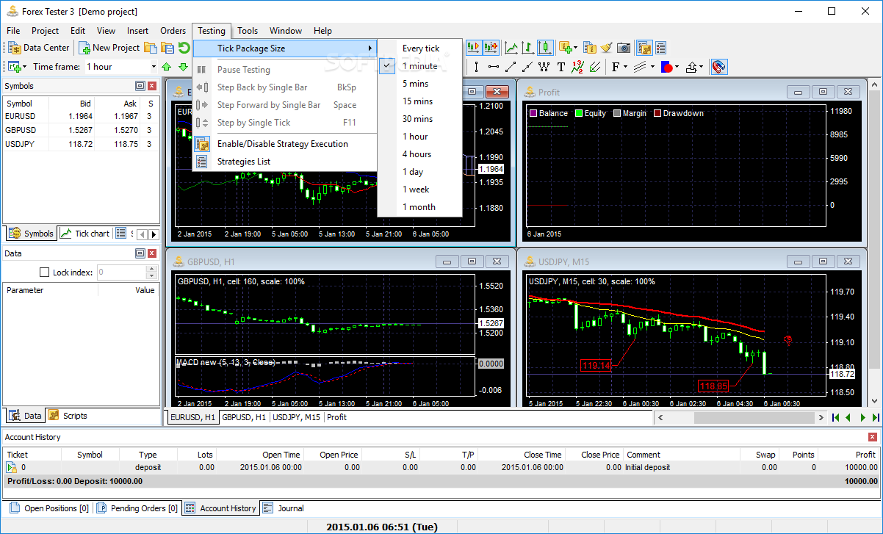Click the save project icon
Viewport: 883px width, 534px height.
tap(167, 48)
